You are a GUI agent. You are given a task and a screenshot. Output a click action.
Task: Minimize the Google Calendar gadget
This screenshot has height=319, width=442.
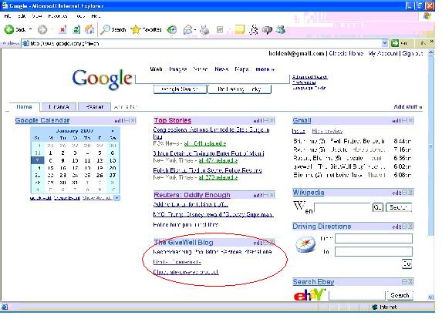point(127,120)
